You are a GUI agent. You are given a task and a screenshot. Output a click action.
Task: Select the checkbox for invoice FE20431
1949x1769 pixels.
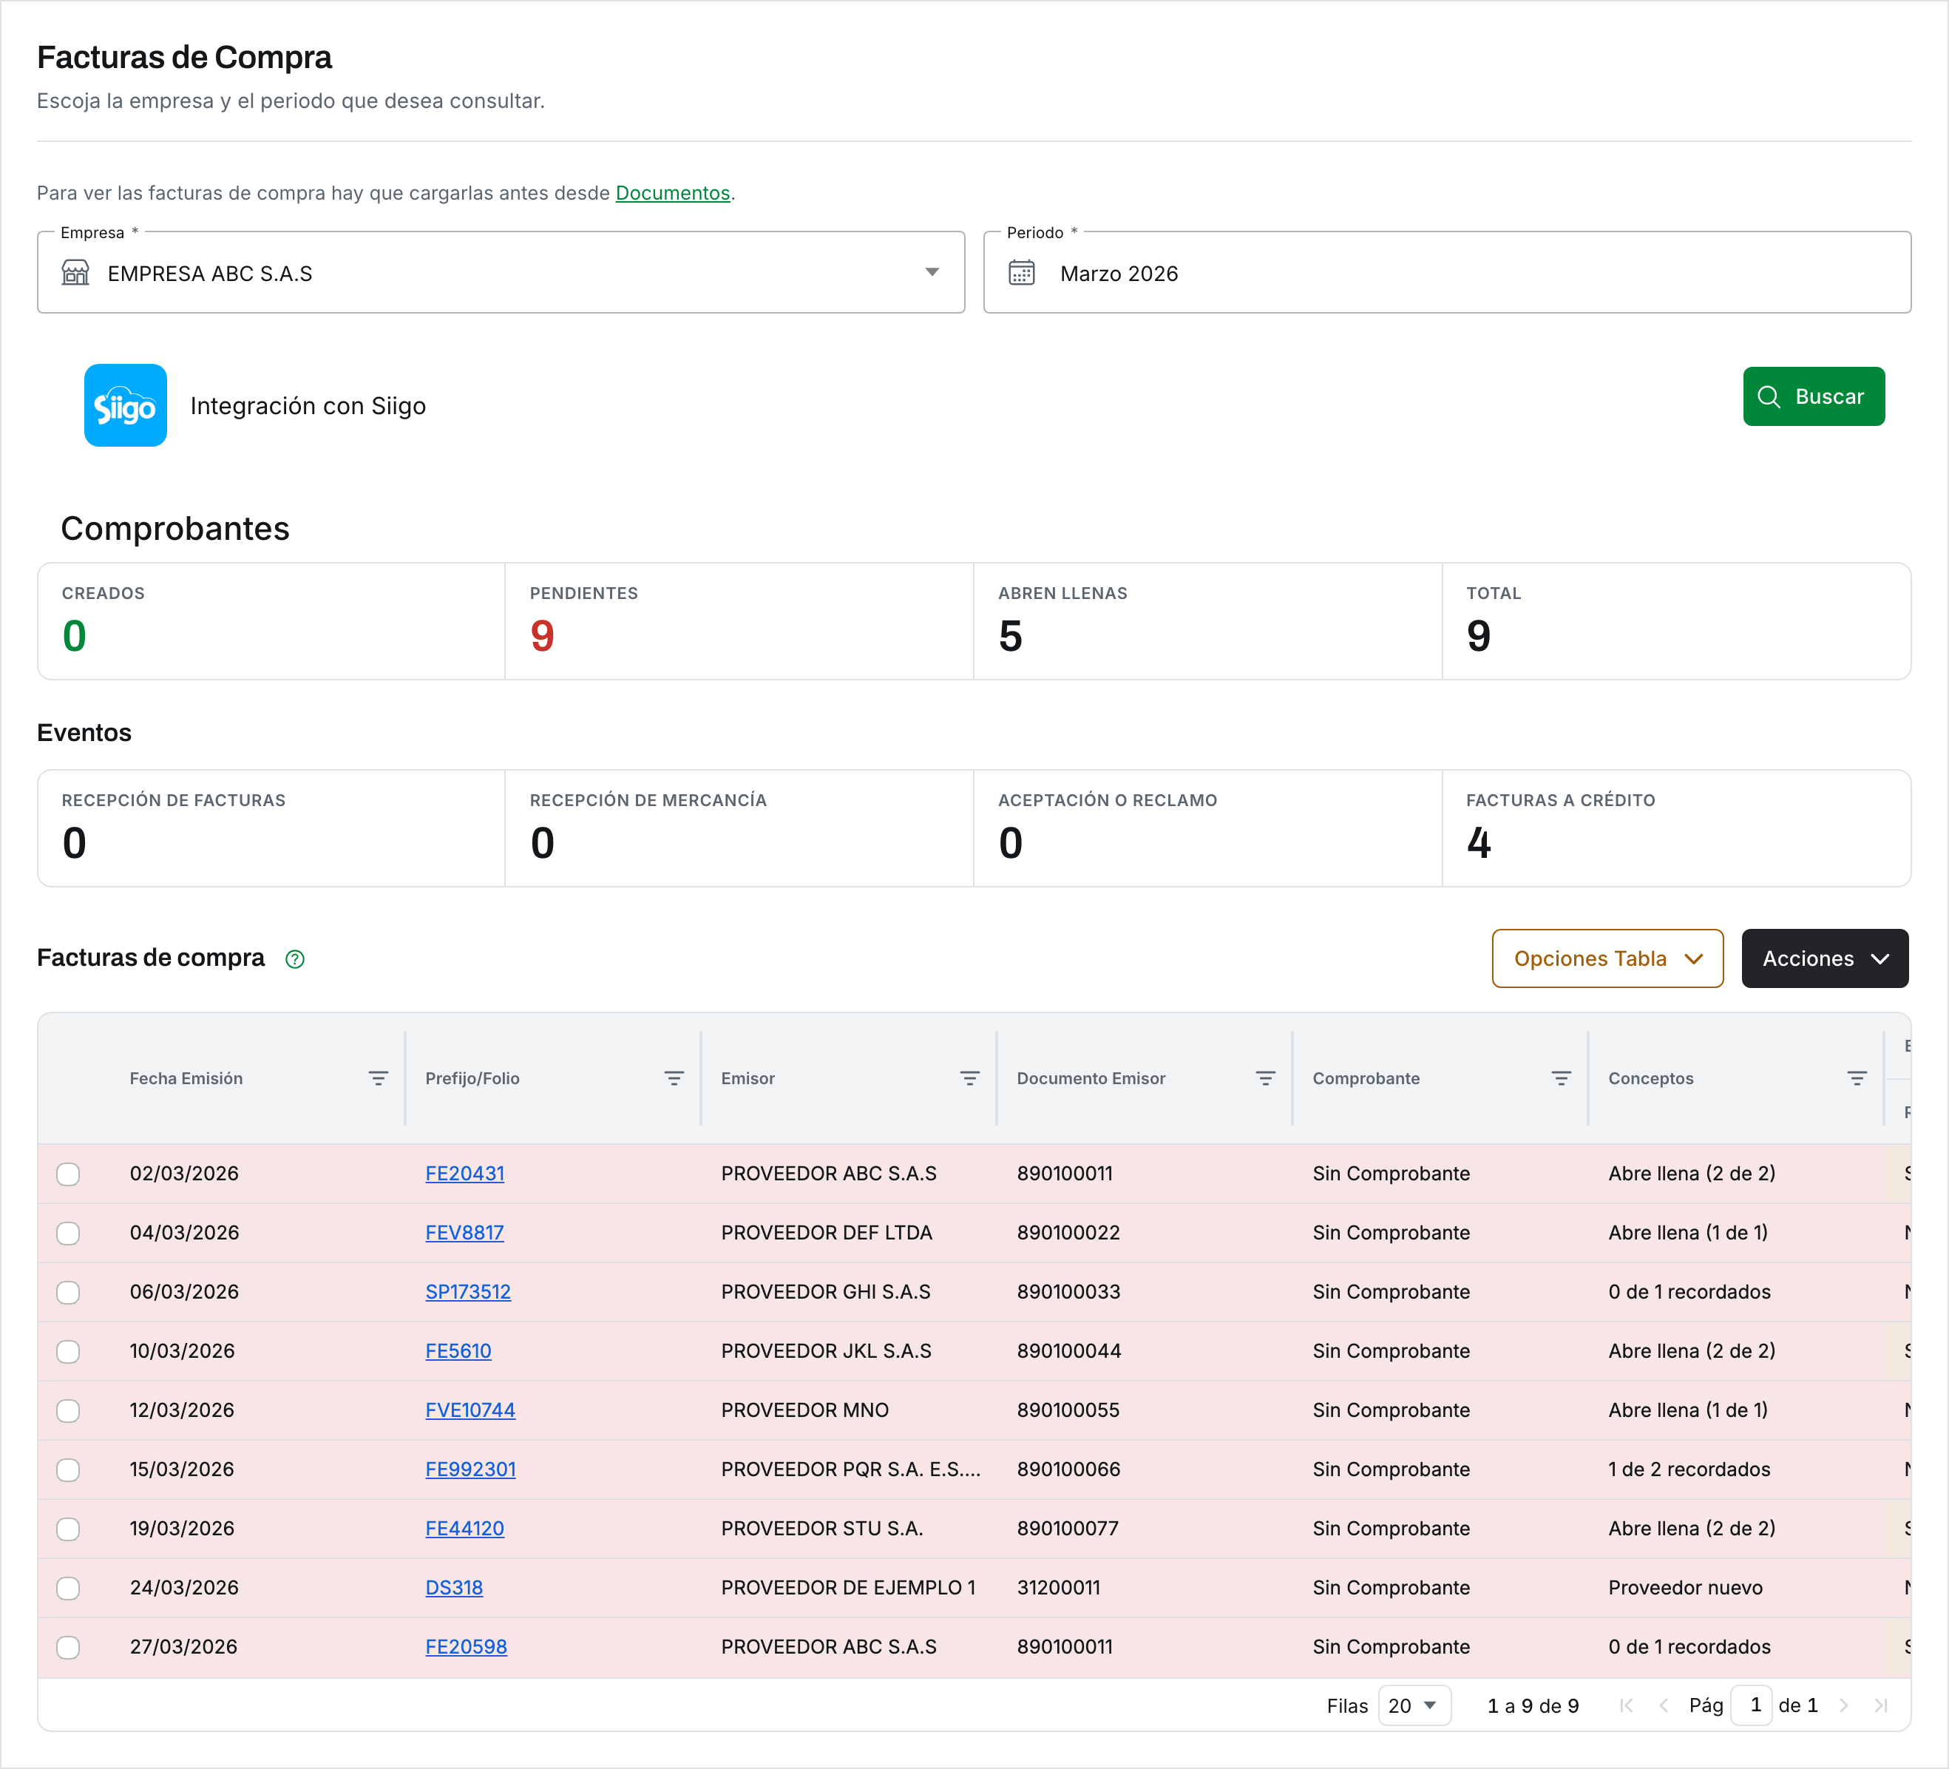tap(68, 1174)
